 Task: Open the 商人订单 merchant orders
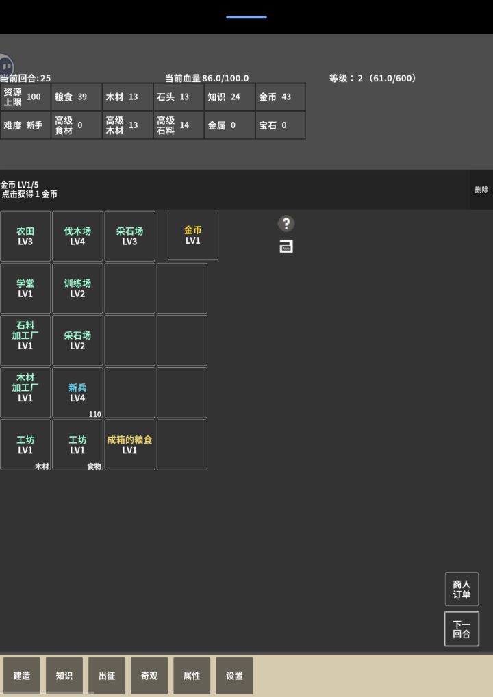462,589
